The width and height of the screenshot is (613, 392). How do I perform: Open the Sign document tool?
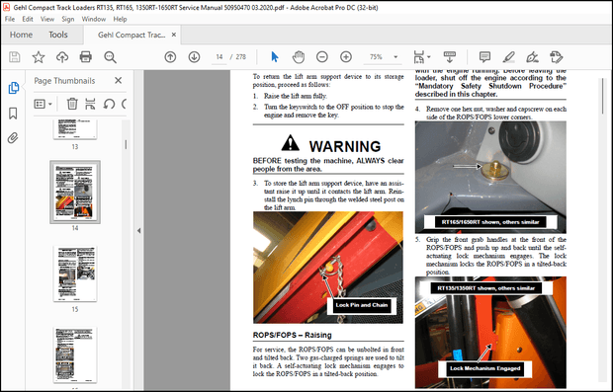[x=533, y=57]
